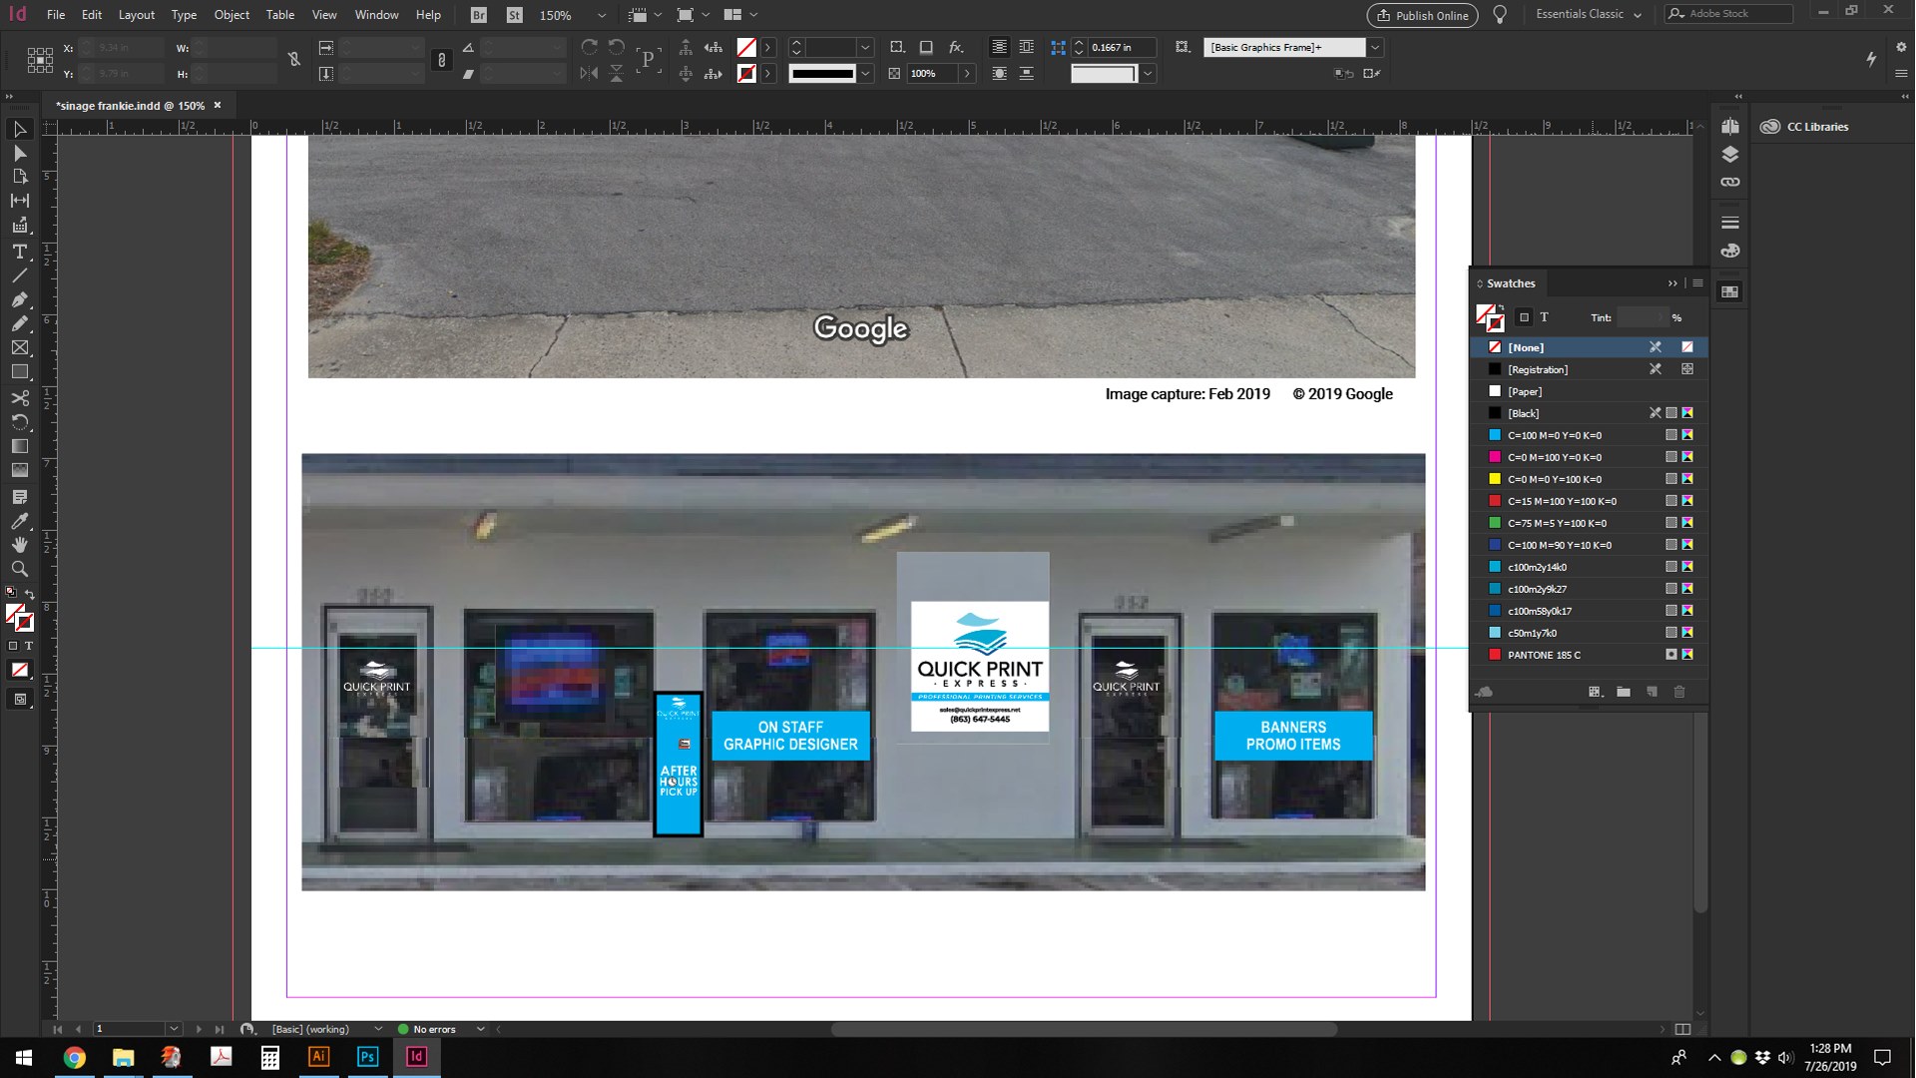Select the Scissors tool
The image size is (1916, 1078).
click(x=19, y=397)
